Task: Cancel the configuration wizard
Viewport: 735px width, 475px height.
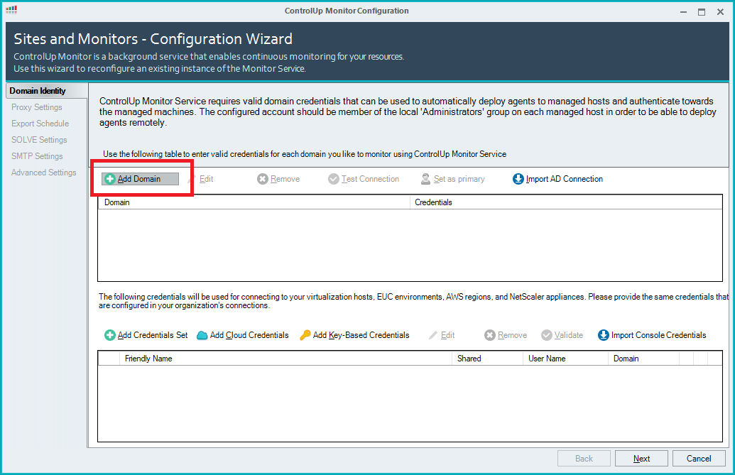Action: tap(699, 459)
